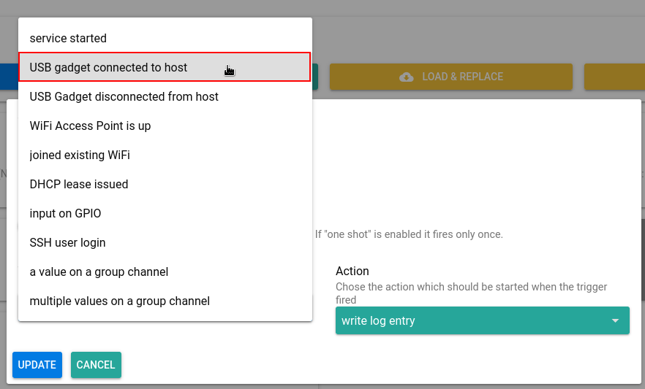Click the cloud download icon on Load & Replace
This screenshot has width=645, height=389.
[x=407, y=77]
